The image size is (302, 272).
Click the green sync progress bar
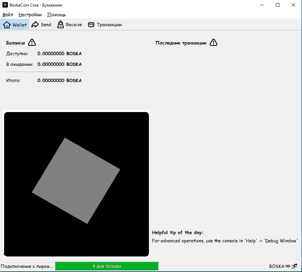[107, 266]
